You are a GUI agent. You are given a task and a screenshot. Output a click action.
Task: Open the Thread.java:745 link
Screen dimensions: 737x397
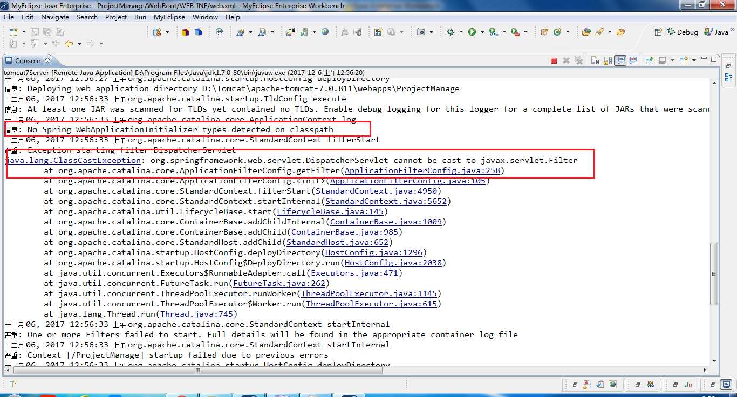pyautogui.click(x=196, y=314)
